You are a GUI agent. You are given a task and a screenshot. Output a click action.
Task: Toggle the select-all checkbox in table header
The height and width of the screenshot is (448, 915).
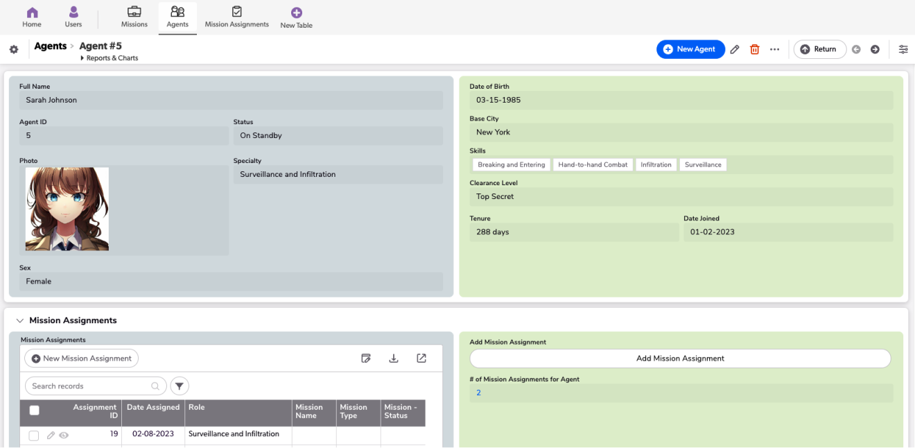click(34, 411)
